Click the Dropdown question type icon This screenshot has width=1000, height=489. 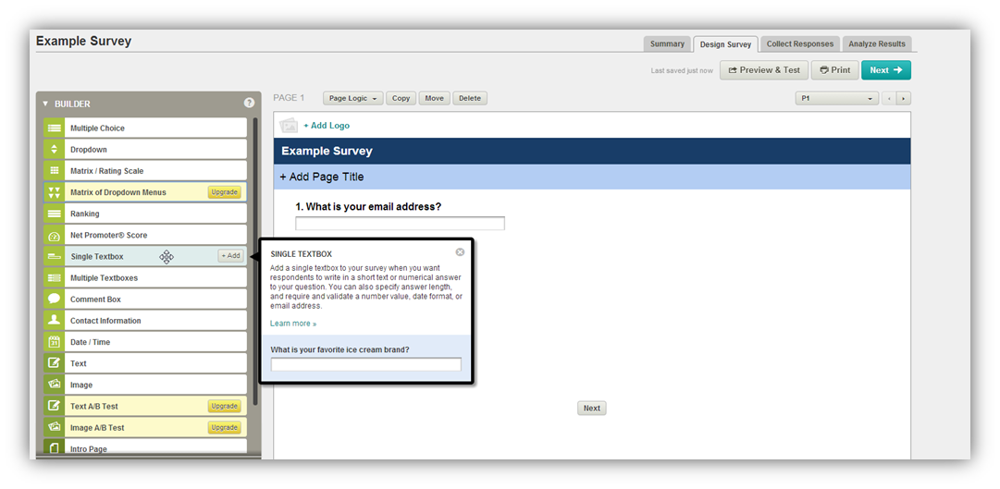tap(55, 149)
